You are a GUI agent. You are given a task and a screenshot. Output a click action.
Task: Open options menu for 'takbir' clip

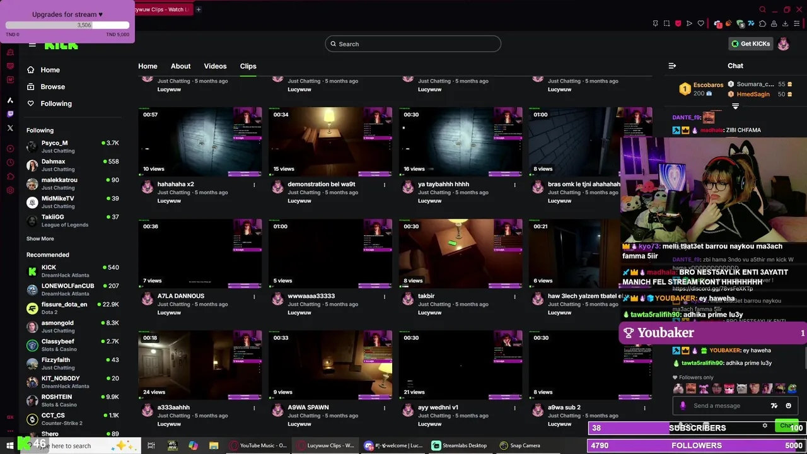pos(514,296)
